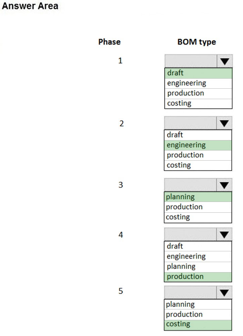
Task: Choose engineering in Phase 4 list
Action: coord(198,256)
